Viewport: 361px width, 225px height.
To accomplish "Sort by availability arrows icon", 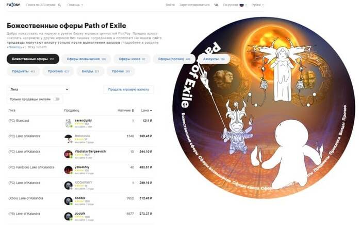I will tap(133, 110).
